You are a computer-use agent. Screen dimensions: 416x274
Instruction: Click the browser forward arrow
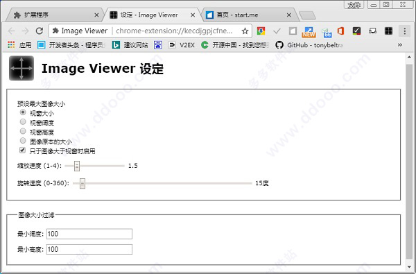pos(26,31)
